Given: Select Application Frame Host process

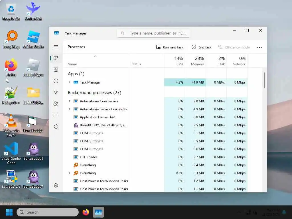Looking at the screenshot, I should pyautogui.click(x=155, y=117).
